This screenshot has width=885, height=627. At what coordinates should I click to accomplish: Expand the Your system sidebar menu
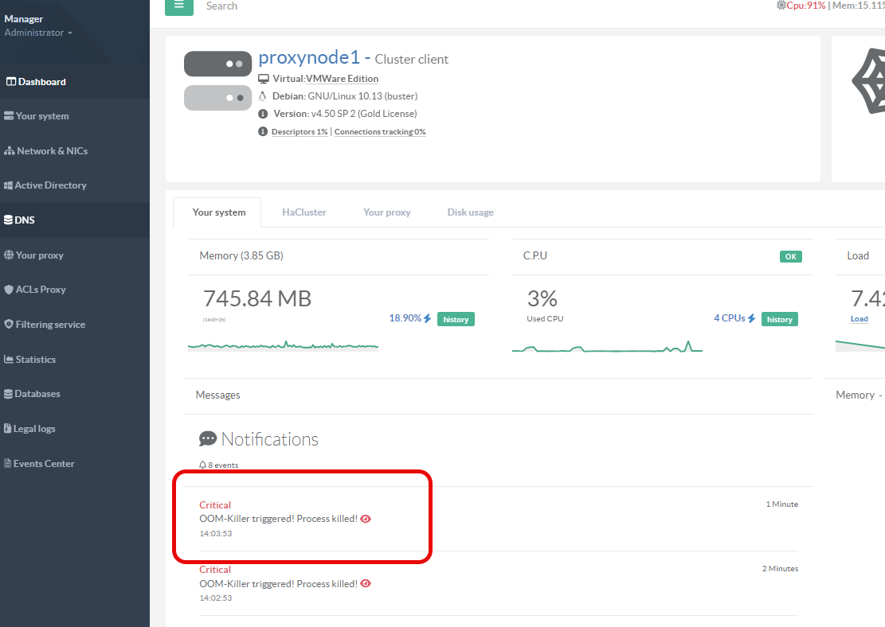[37, 116]
